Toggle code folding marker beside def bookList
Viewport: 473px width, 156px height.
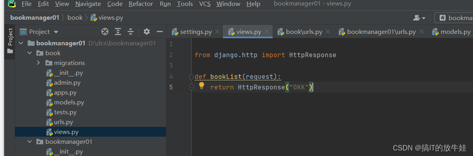tap(191, 77)
